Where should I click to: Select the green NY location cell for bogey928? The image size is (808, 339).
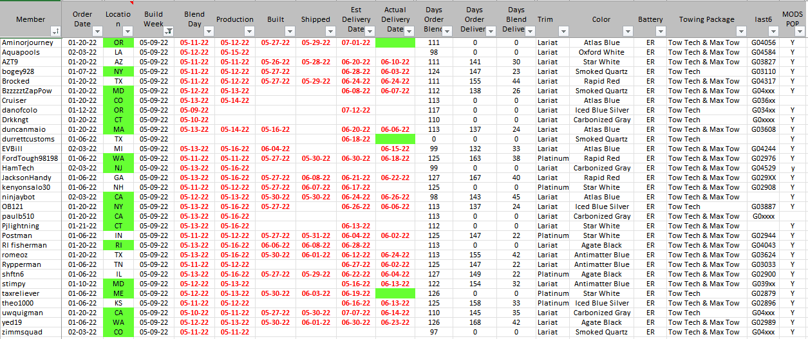pyautogui.click(x=118, y=71)
